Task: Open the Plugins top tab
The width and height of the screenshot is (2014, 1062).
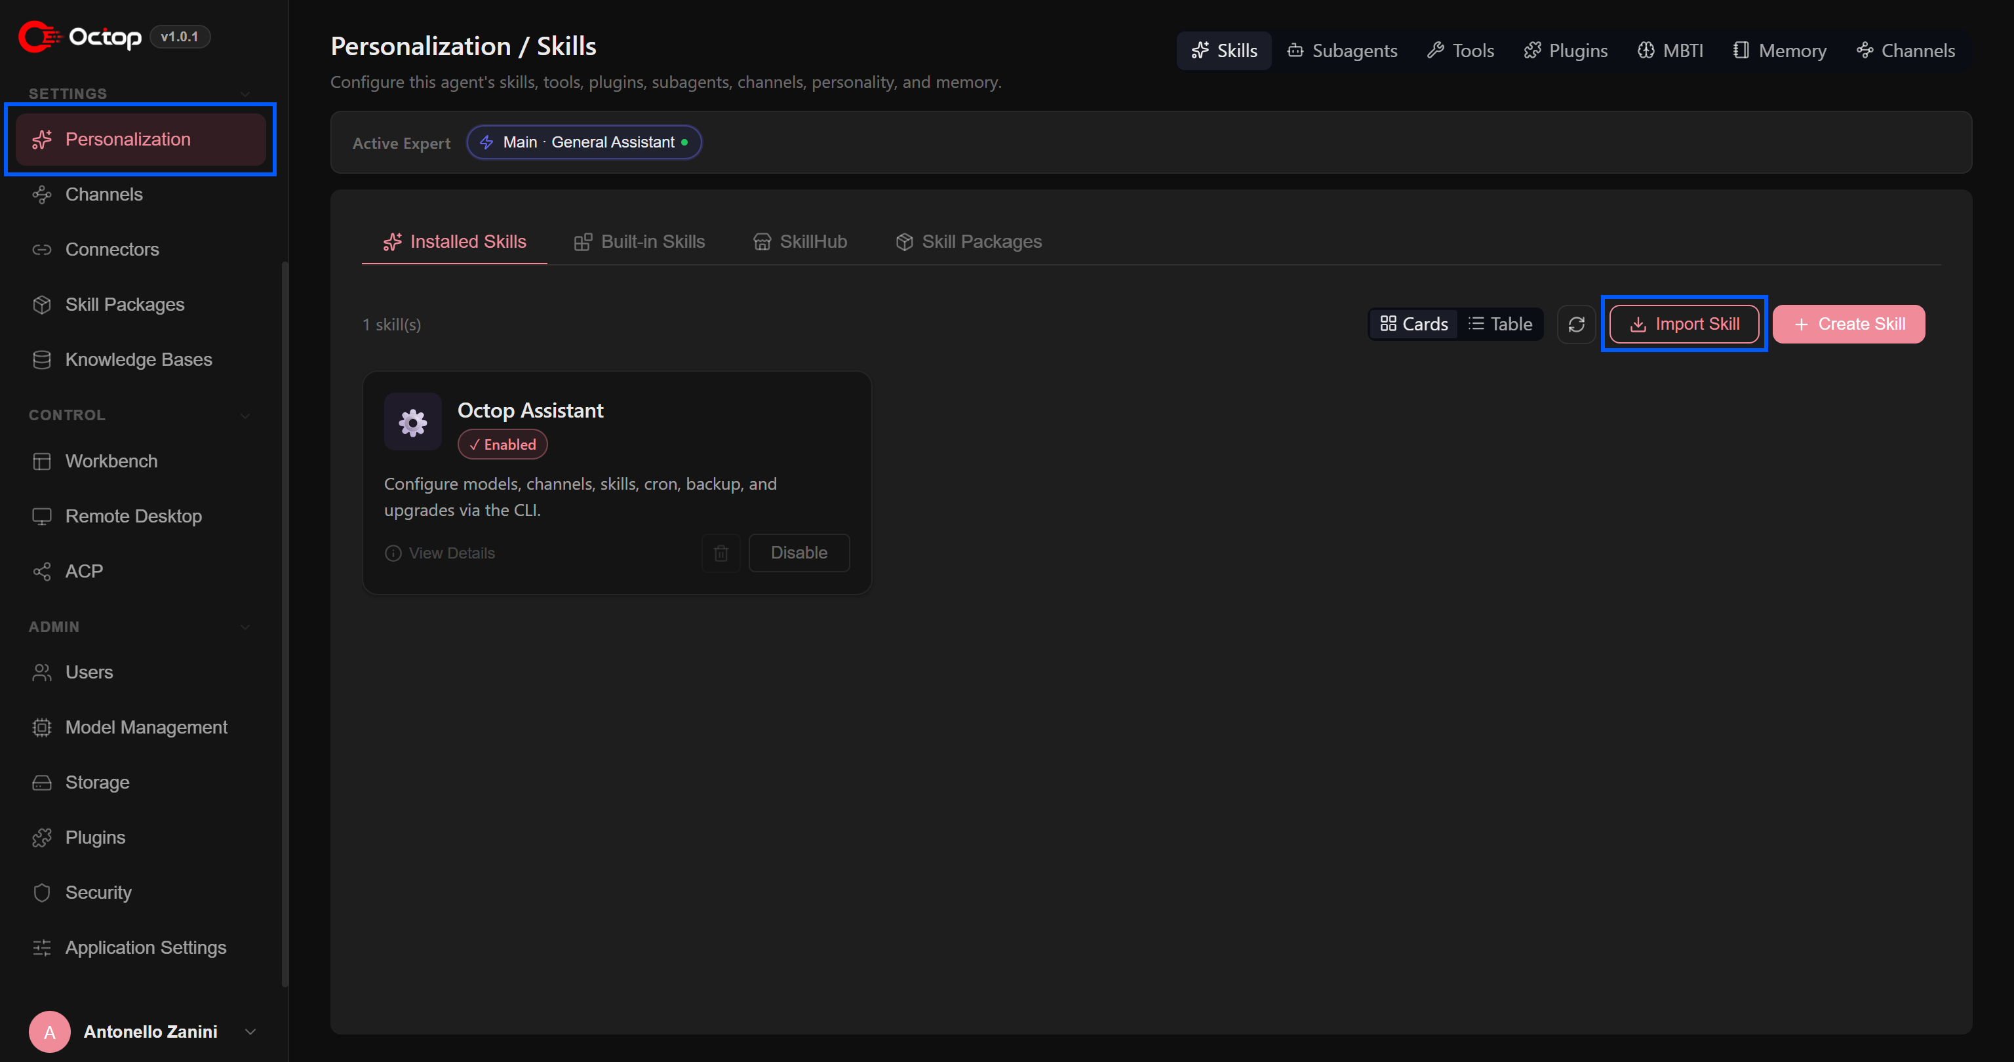Action: point(1566,51)
